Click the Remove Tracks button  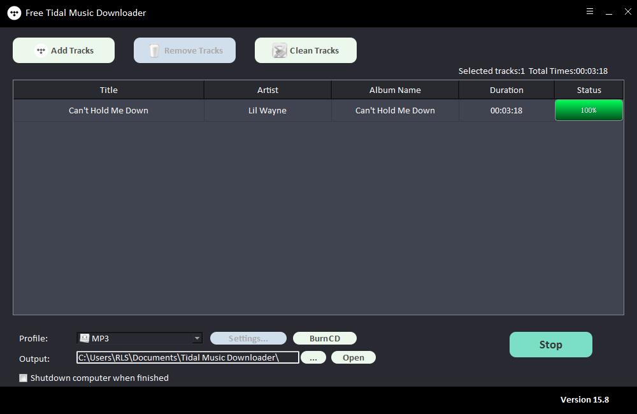pyautogui.click(x=185, y=50)
